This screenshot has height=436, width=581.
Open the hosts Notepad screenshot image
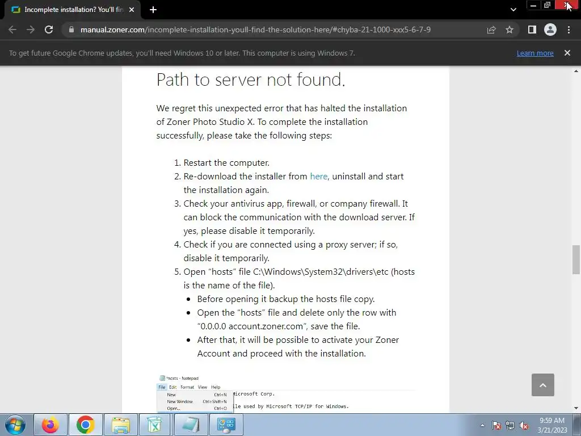pyautogui.click(x=286, y=393)
